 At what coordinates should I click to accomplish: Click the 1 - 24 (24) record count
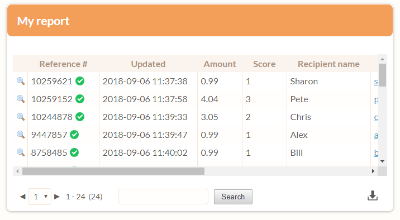pos(84,197)
